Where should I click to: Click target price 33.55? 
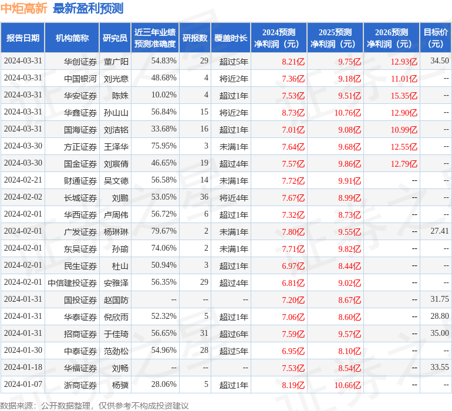pyautogui.click(x=440, y=367)
